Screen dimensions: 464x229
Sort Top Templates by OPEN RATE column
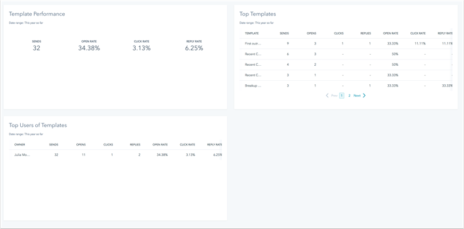coord(391,33)
